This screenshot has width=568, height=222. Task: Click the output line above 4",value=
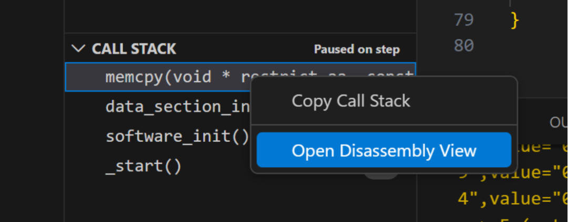(512, 173)
